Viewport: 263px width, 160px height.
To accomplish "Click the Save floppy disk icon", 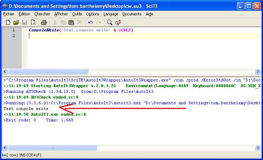I will tap(25, 22).
